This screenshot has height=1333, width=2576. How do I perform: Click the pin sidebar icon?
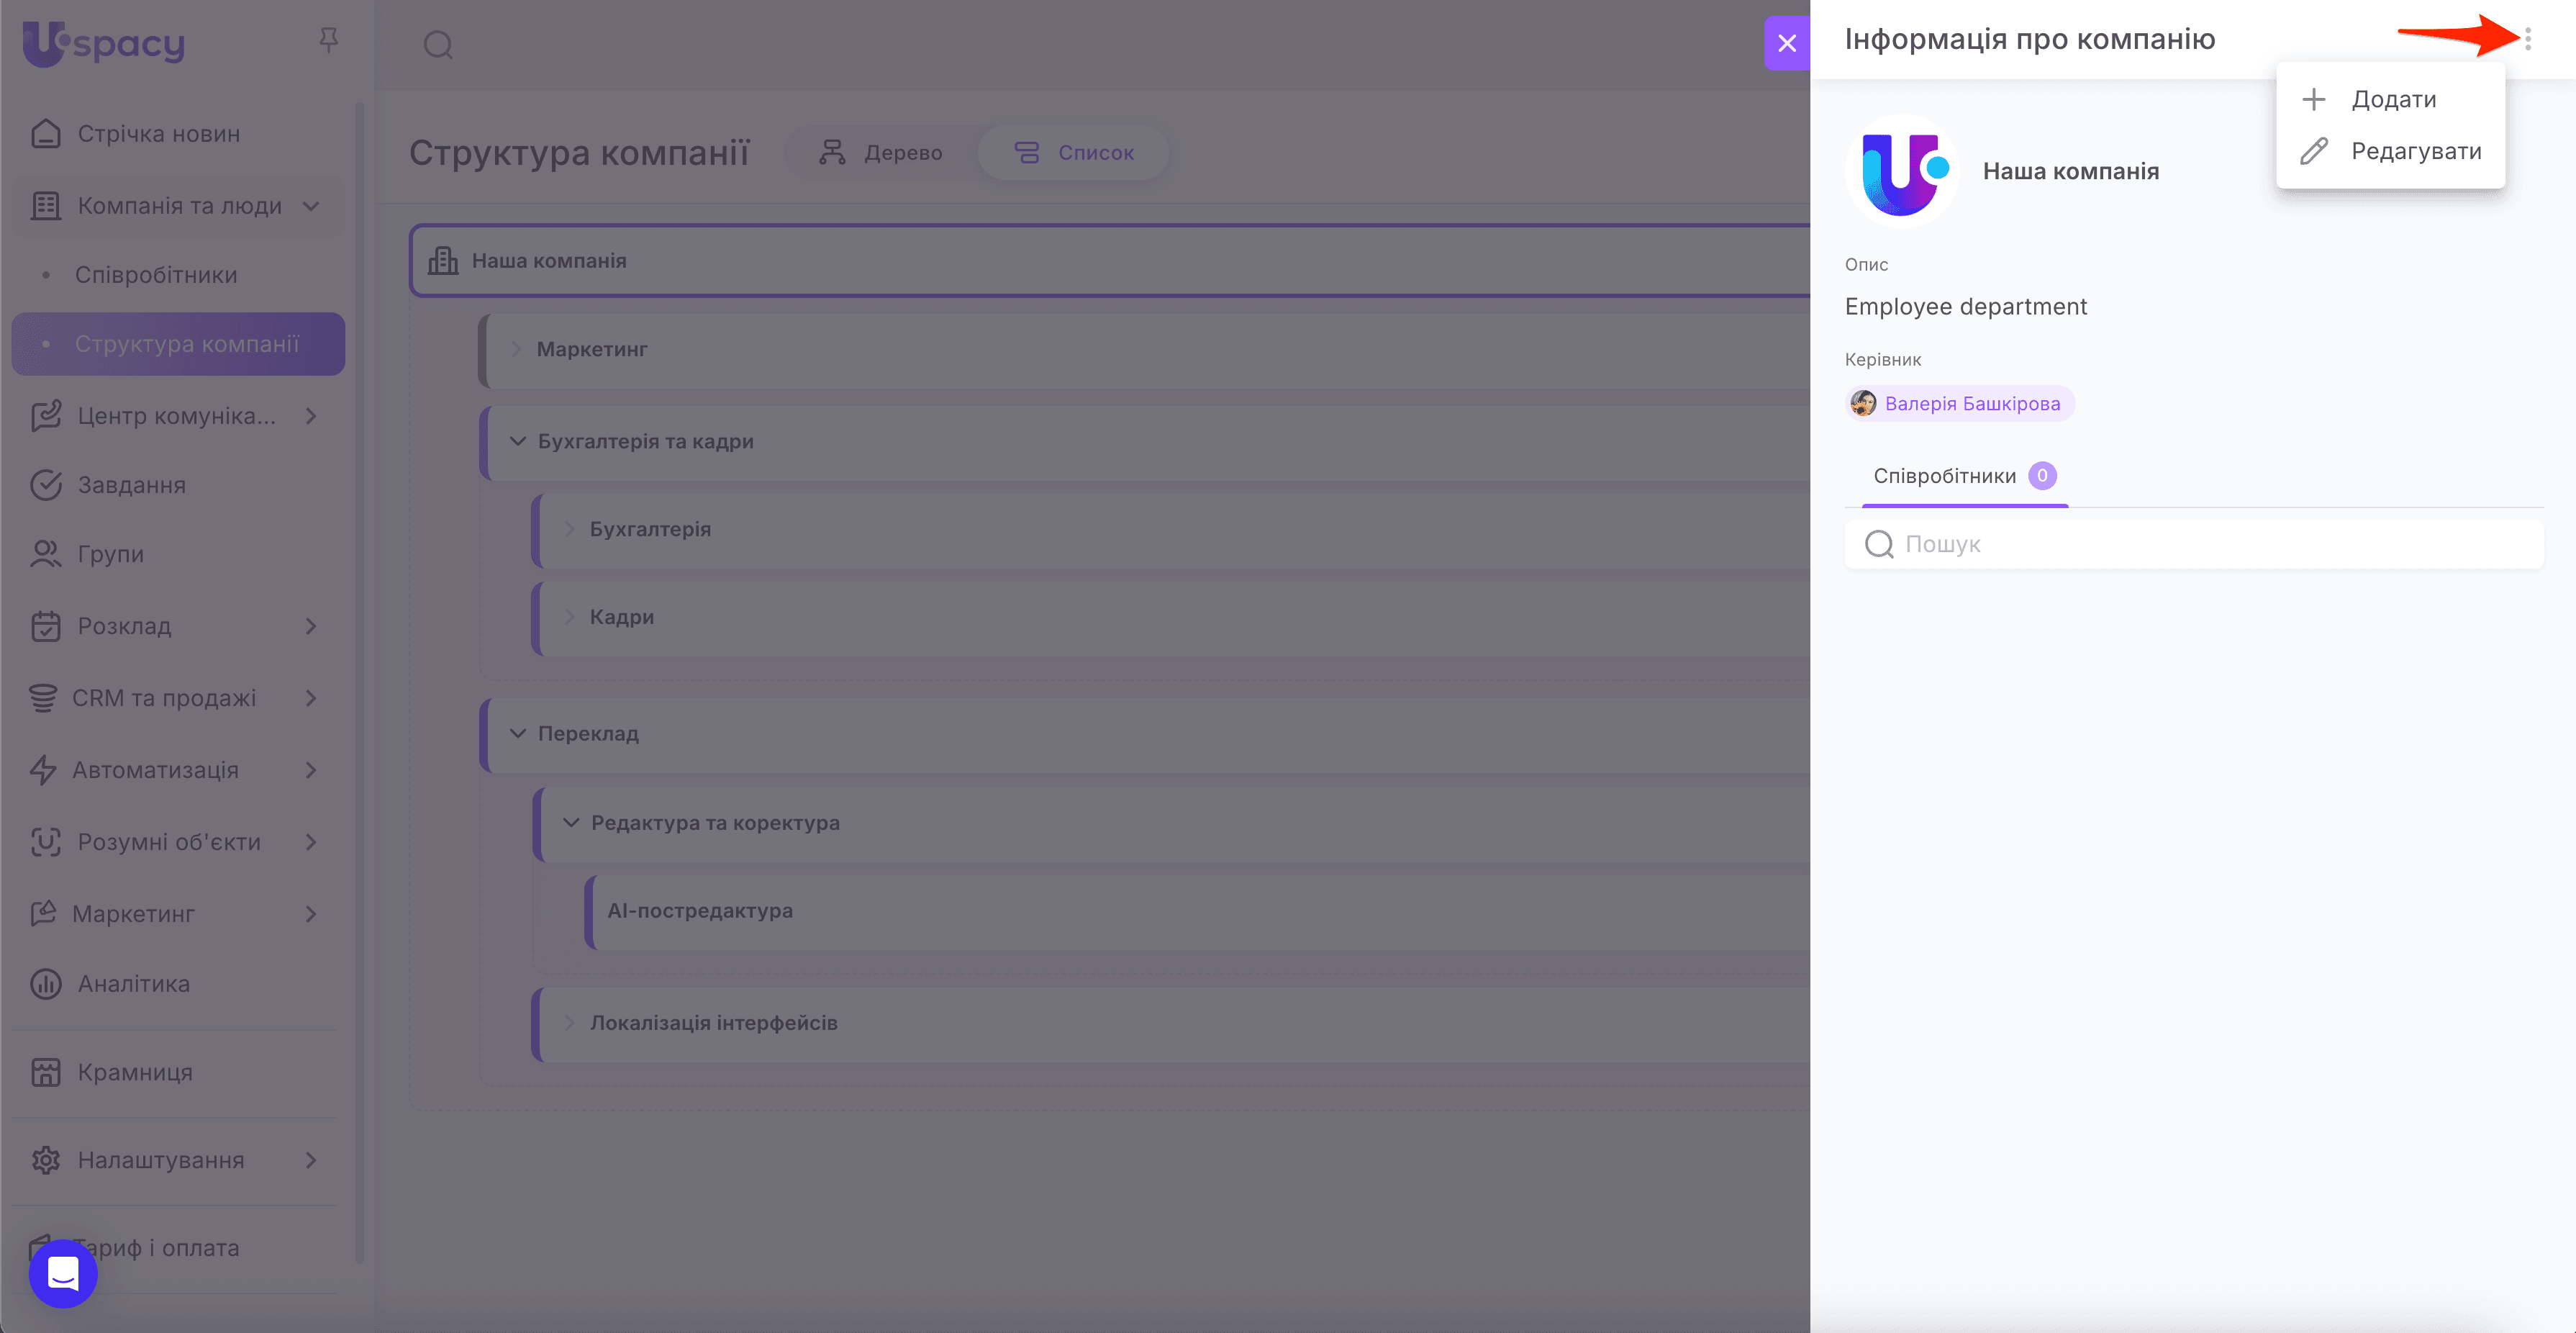(x=328, y=40)
